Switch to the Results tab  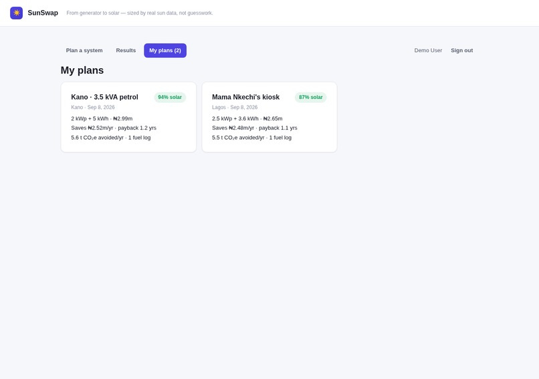pos(126,51)
